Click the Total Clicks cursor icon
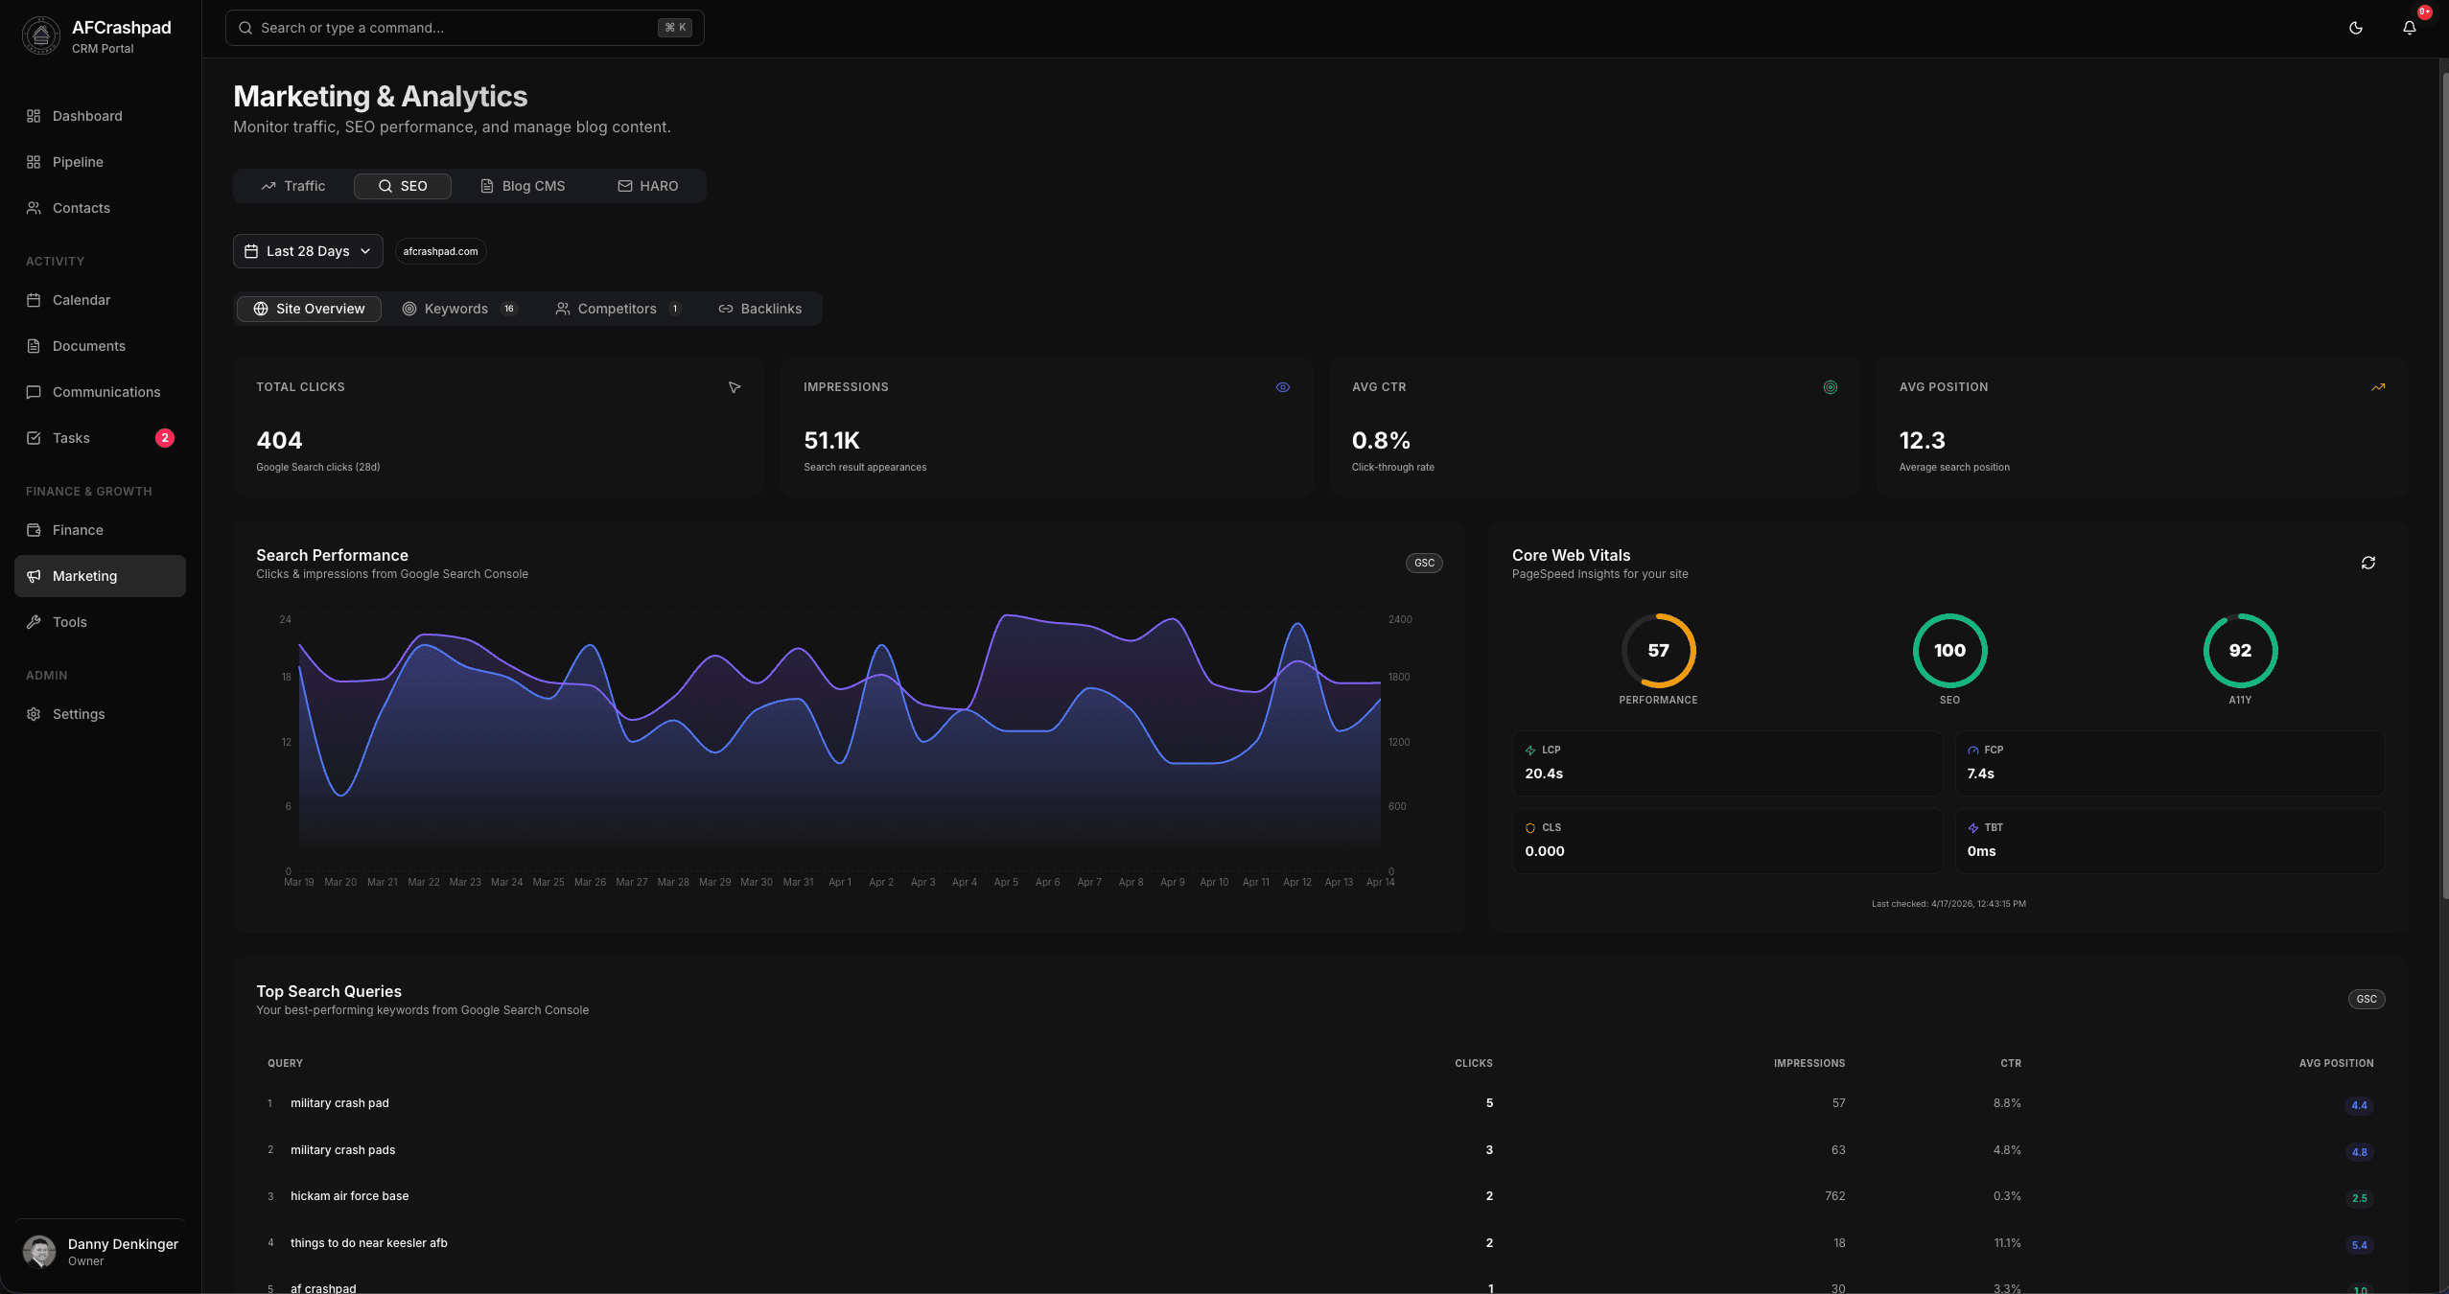Image resolution: width=2449 pixels, height=1294 pixels. click(x=735, y=387)
